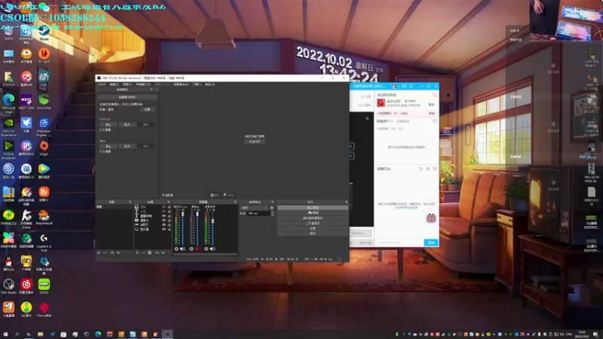Toggle lower blue checkbox beside OBS window
Image resolution: width=603 pixels, height=339 pixels.
click(351, 156)
